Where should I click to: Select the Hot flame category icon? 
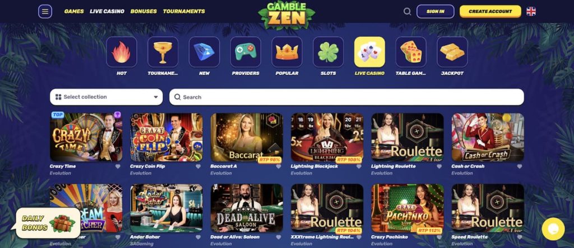tap(122, 52)
